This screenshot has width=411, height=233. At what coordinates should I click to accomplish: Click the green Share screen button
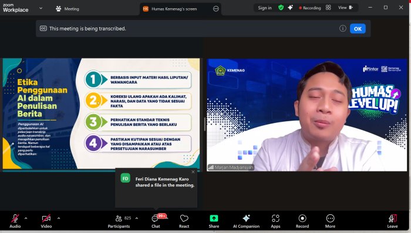214,218
